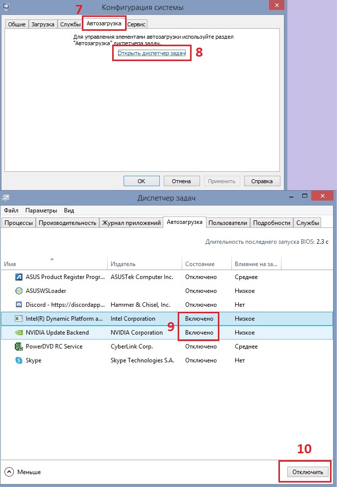Close the Конфигурация системы window
Viewport: 337px width, 487px height.
(x=277, y=5)
